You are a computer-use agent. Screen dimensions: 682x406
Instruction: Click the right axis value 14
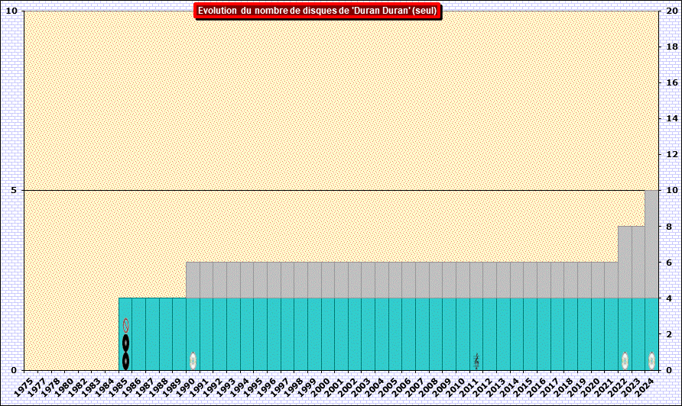(x=671, y=118)
